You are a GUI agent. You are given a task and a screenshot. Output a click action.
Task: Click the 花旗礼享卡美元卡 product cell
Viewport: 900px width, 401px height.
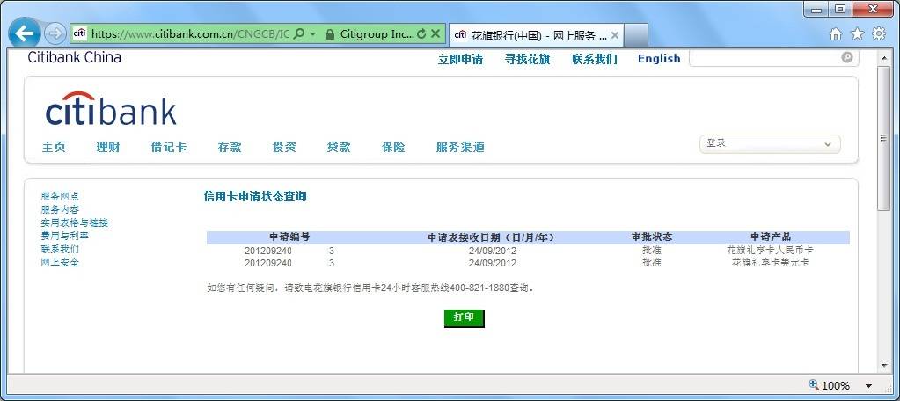770,263
